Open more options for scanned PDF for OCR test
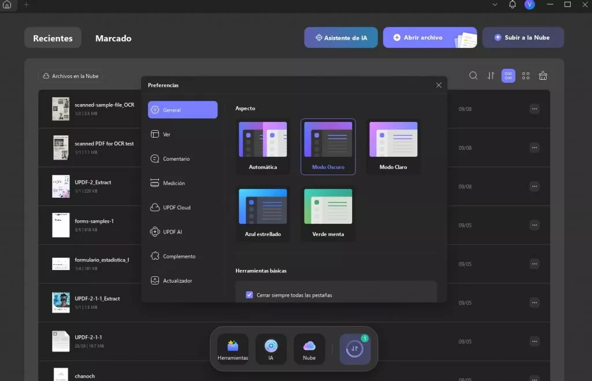The width and height of the screenshot is (592, 381). tap(534, 147)
